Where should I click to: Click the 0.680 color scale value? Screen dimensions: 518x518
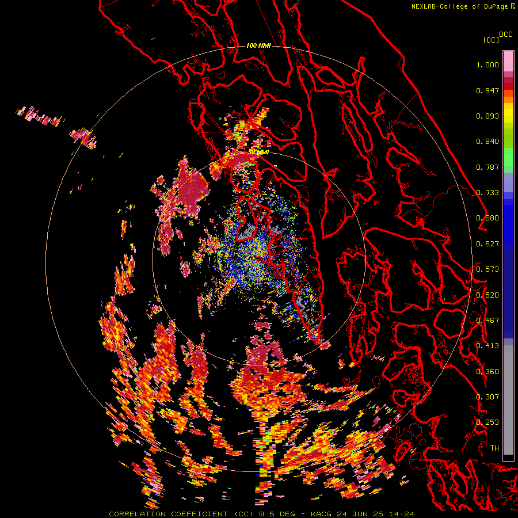[x=487, y=218]
